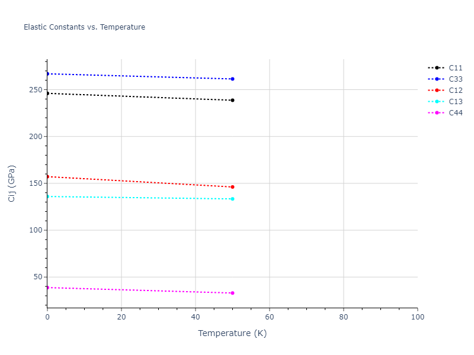Click the blue C33 point at 50 K

(x=232, y=79)
